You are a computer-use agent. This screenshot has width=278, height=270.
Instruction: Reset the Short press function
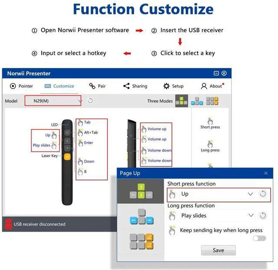point(263,194)
